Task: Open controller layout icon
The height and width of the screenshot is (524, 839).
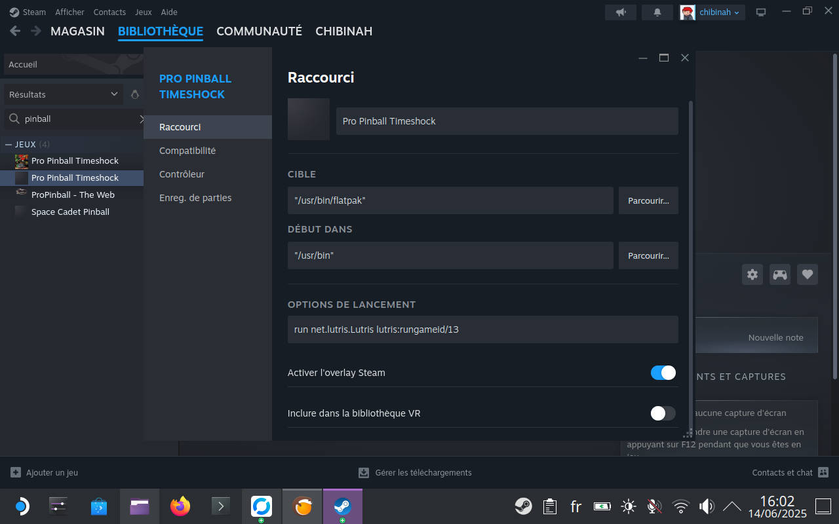Action: (x=780, y=274)
